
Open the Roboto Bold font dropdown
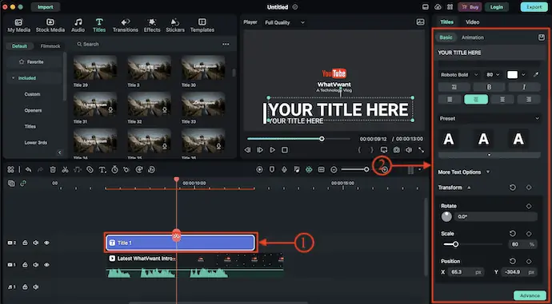(x=459, y=75)
